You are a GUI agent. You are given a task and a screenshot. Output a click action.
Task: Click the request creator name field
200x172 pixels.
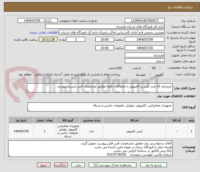point(112,32)
